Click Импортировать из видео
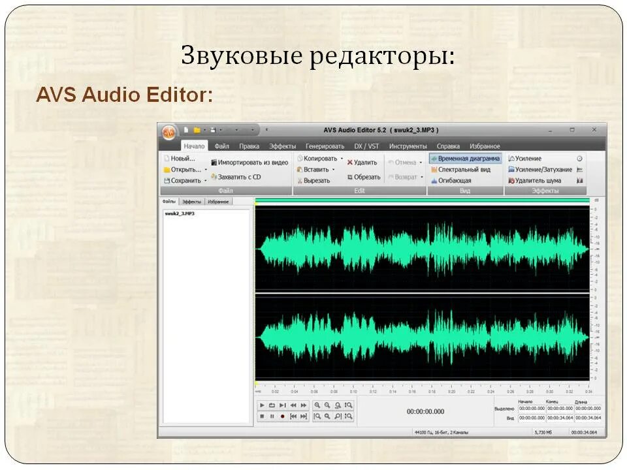This screenshot has height=470, width=627. pos(249,163)
